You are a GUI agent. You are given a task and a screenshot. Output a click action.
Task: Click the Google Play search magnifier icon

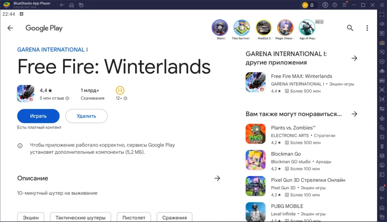point(350,28)
